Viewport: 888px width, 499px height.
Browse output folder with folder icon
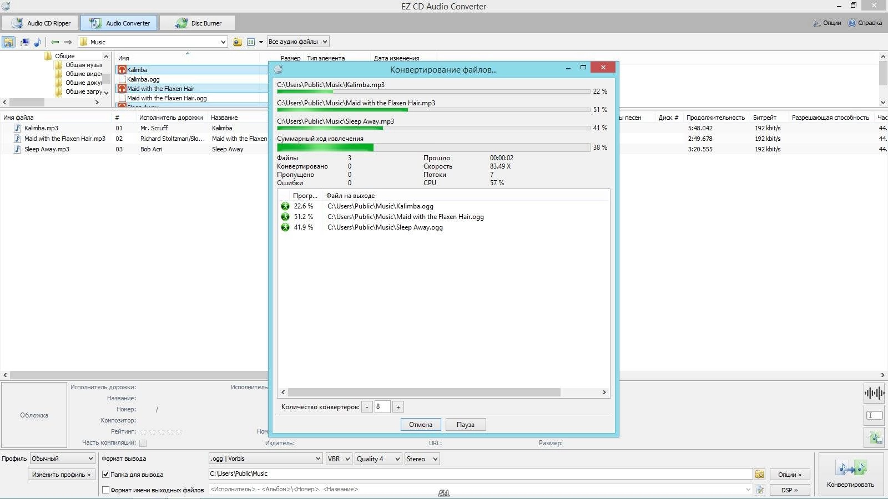coord(759,474)
